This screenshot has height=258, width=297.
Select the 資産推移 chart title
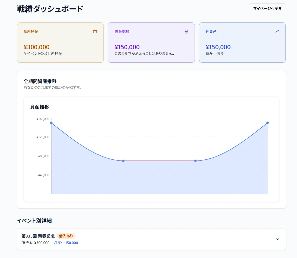(39, 107)
